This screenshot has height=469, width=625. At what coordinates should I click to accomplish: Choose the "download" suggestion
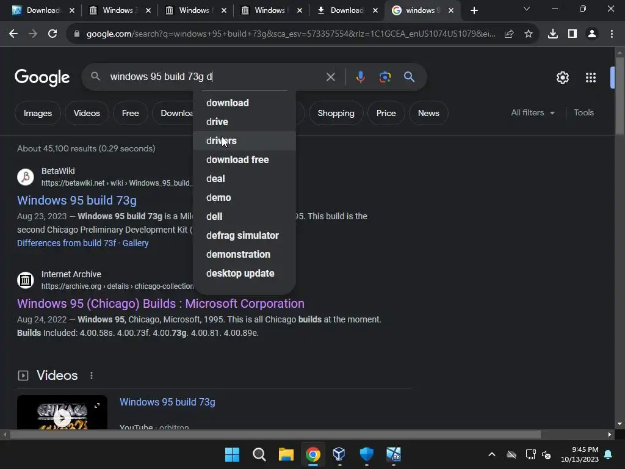click(x=244, y=103)
